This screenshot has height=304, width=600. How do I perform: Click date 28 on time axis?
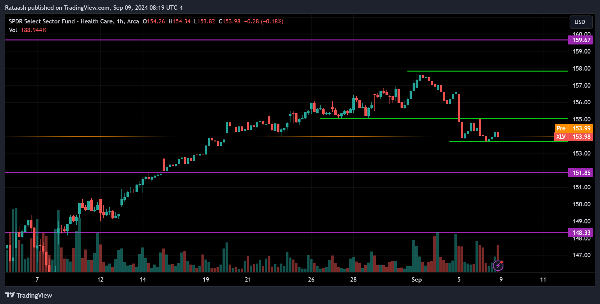353,280
